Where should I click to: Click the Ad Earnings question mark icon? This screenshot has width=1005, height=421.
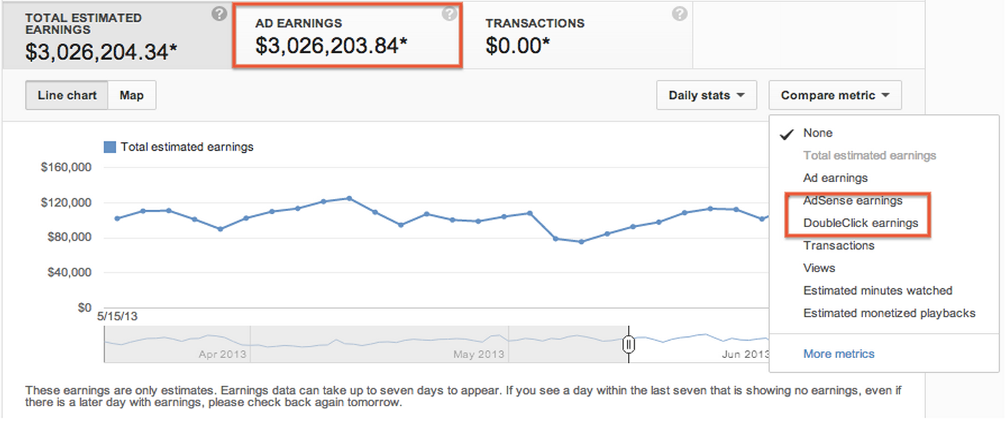[449, 13]
